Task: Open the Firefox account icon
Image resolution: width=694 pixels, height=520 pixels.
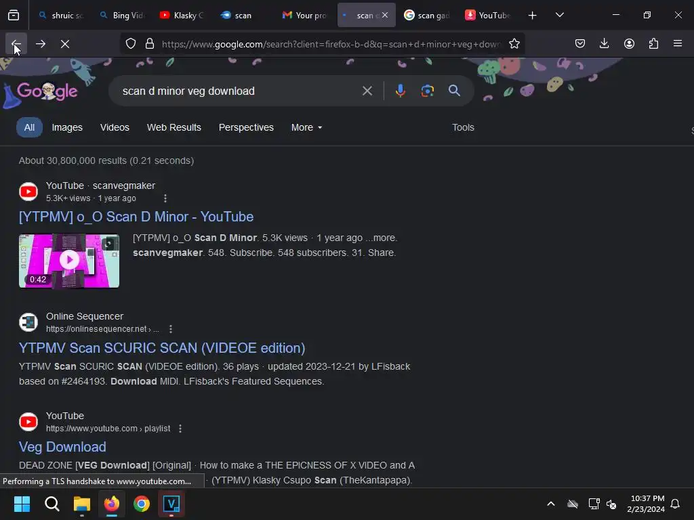Action: (629, 44)
